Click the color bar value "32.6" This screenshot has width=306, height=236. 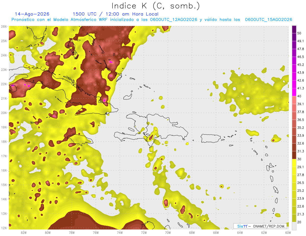300,143
